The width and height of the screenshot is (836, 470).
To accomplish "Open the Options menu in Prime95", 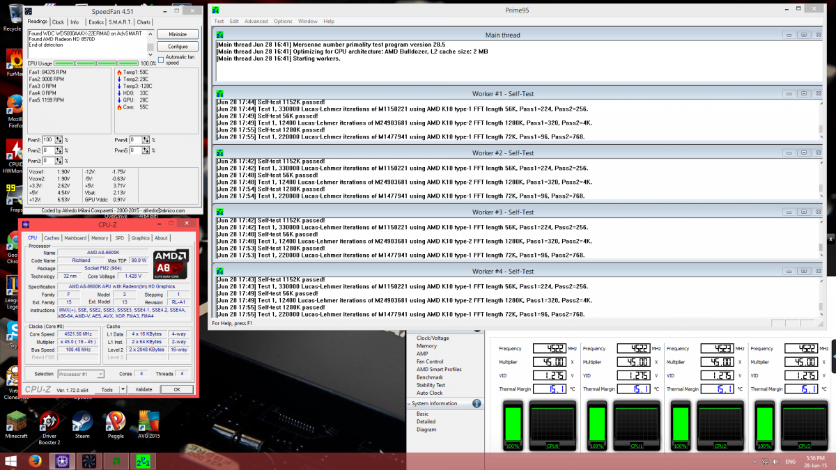I will 283,22.
